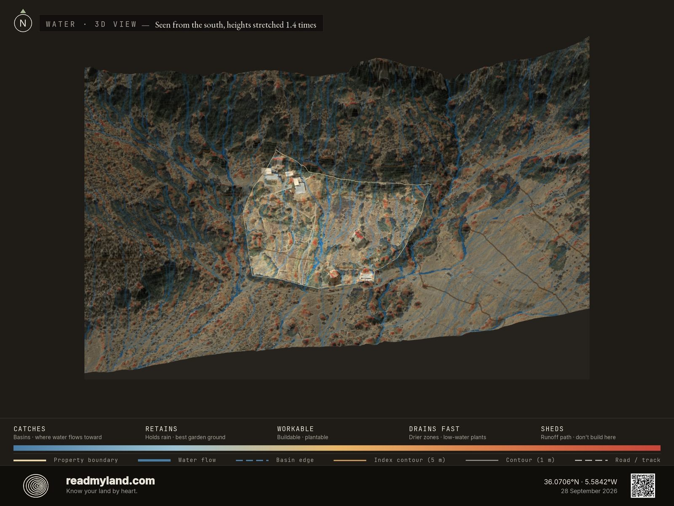Click the "Water flow" legend label
This screenshot has height=506, width=674.
click(197, 460)
